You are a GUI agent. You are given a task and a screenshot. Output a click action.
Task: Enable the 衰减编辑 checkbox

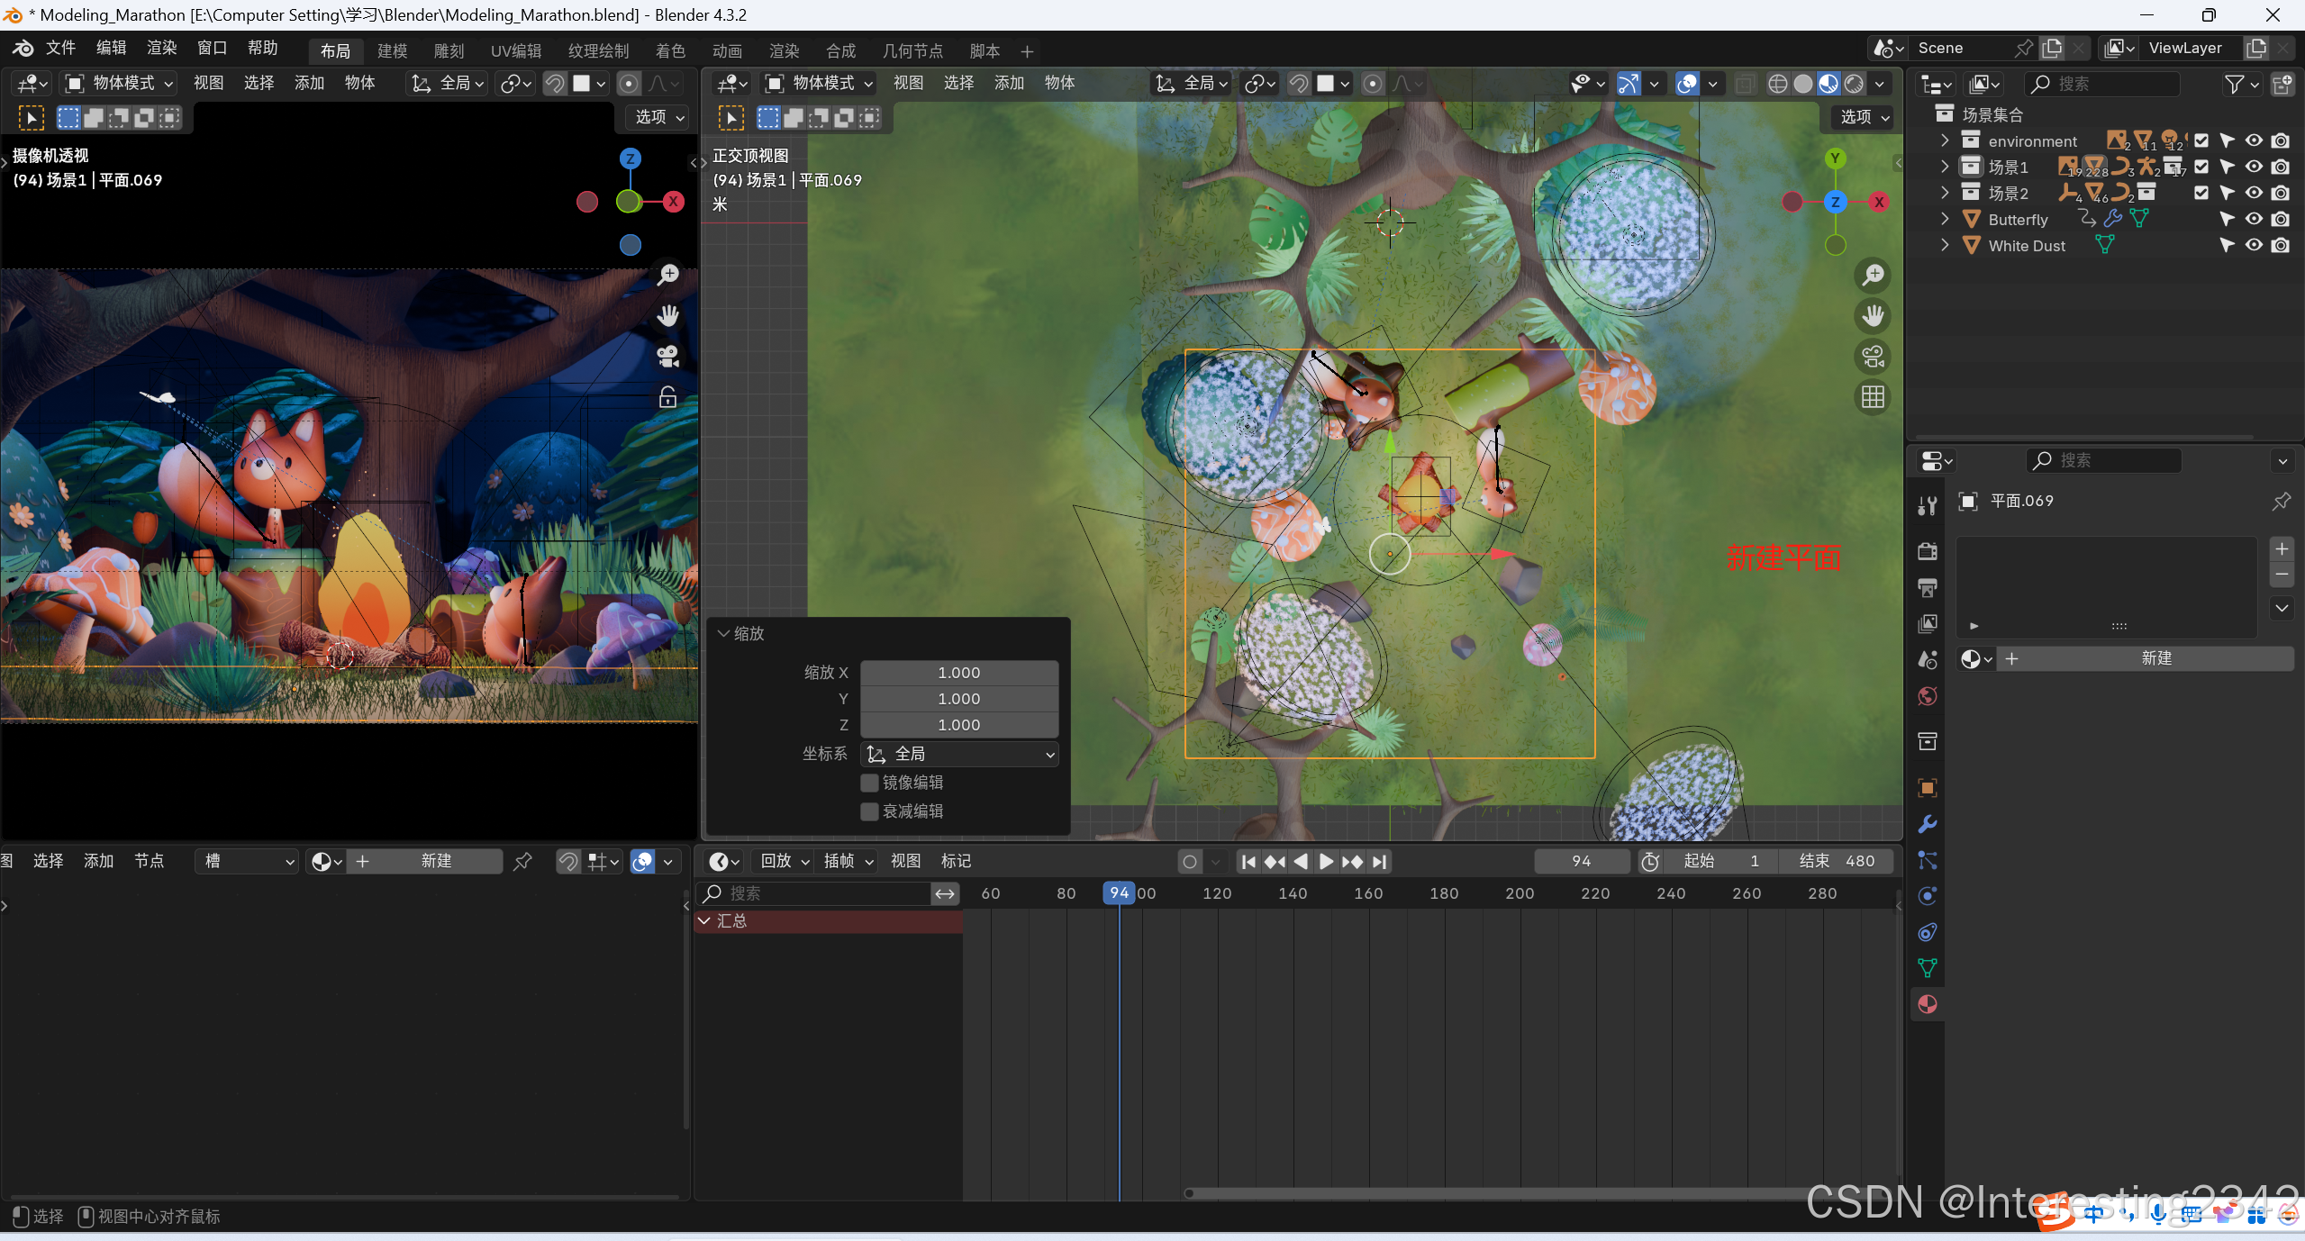pyautogui.click(x=869, y=811)
